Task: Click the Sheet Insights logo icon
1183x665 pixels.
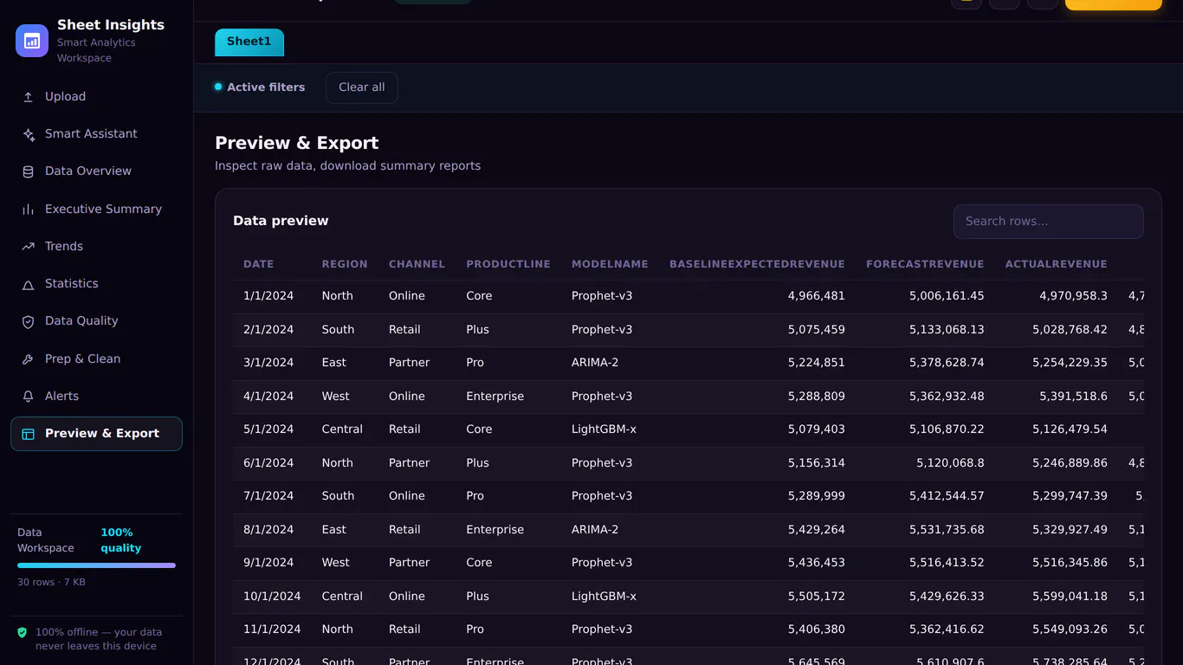Action: [x=32, y=41]
